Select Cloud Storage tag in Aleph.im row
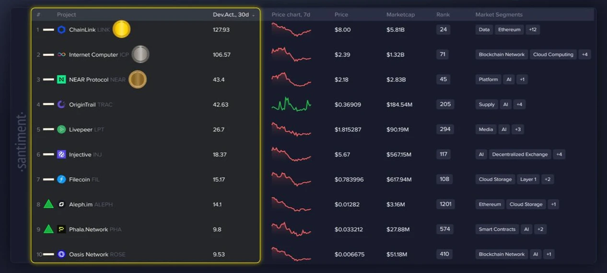 (x=526, y=204)
